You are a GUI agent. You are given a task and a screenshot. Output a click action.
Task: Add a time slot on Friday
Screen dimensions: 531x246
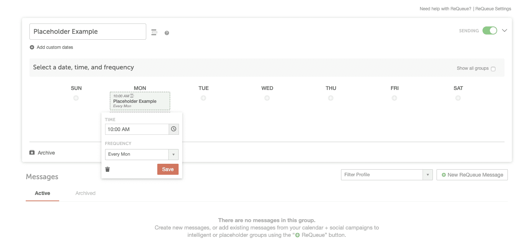click(394, 98)
